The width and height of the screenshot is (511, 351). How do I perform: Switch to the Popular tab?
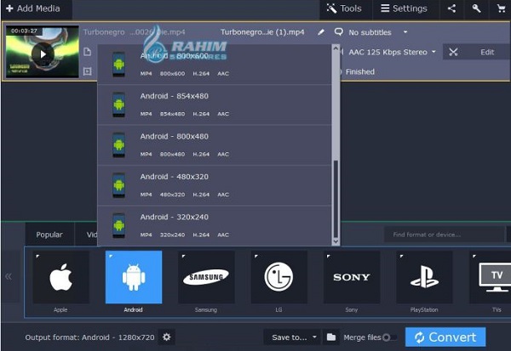(49, 235)
